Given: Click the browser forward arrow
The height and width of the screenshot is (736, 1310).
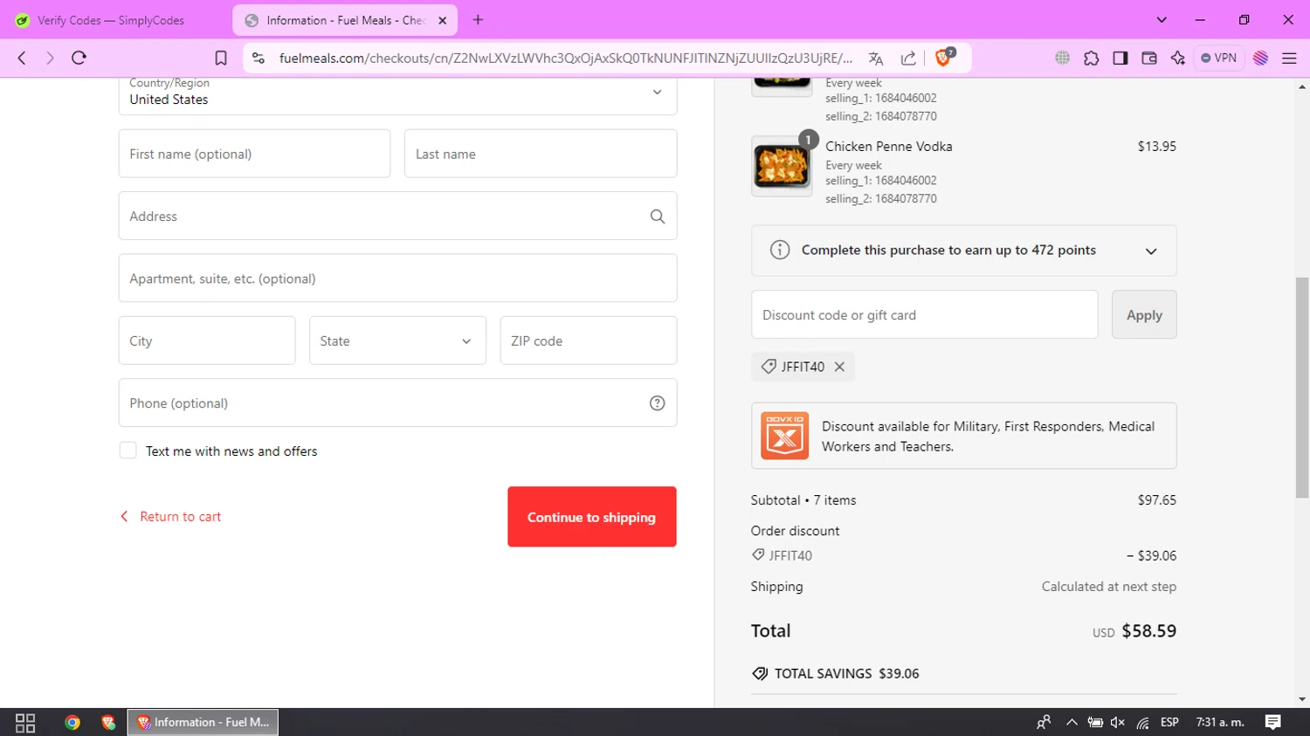Looking at the screenshot, I should tap(50, 58).
